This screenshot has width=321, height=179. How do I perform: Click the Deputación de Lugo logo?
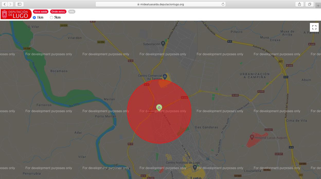point(16,14)
